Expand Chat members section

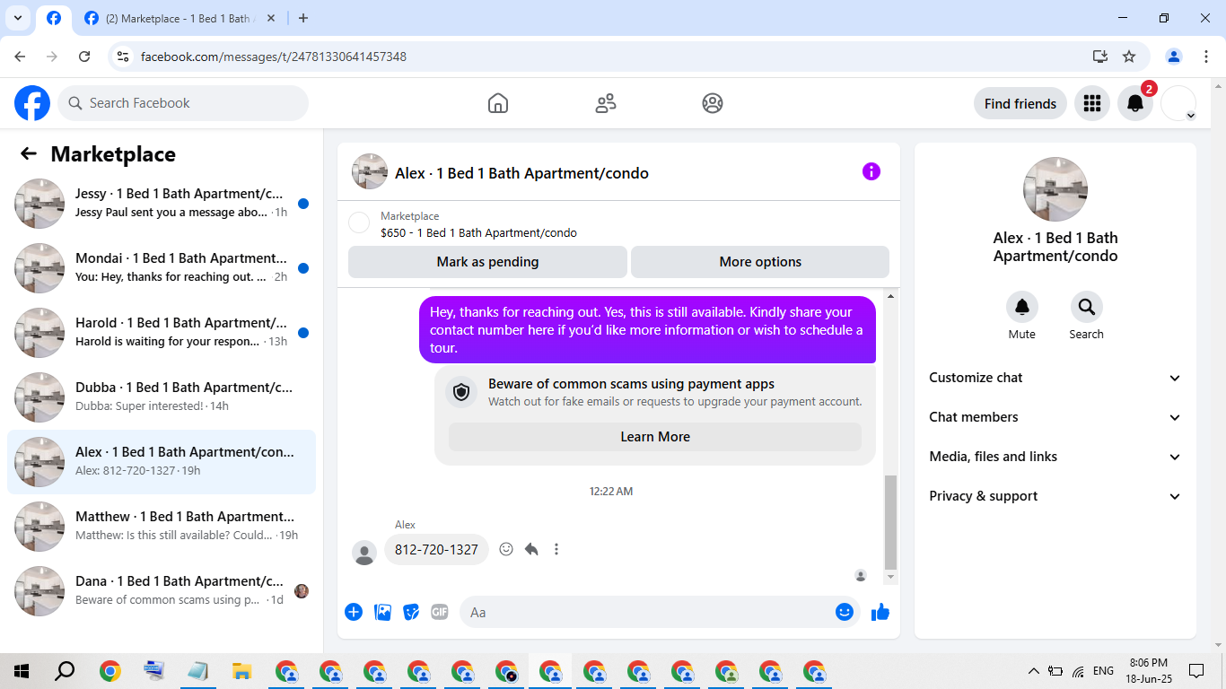(x=1055, y=417)
